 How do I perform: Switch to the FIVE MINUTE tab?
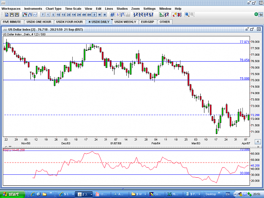[12, 22]
